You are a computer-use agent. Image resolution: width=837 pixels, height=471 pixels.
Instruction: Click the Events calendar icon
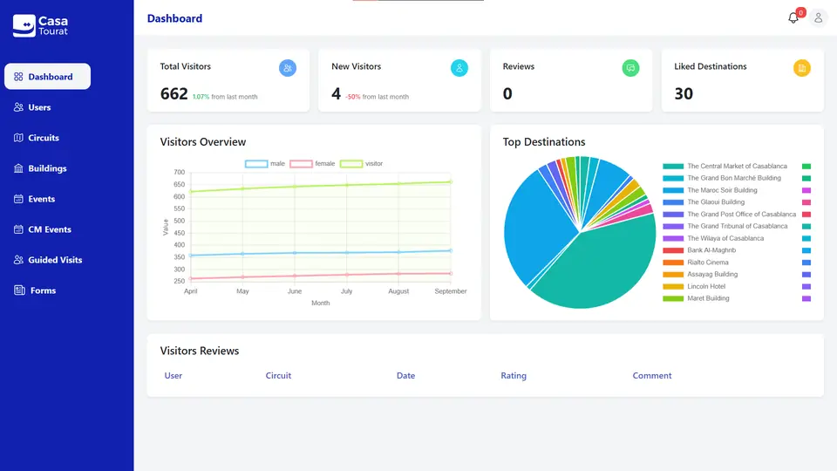coord(18,199)
